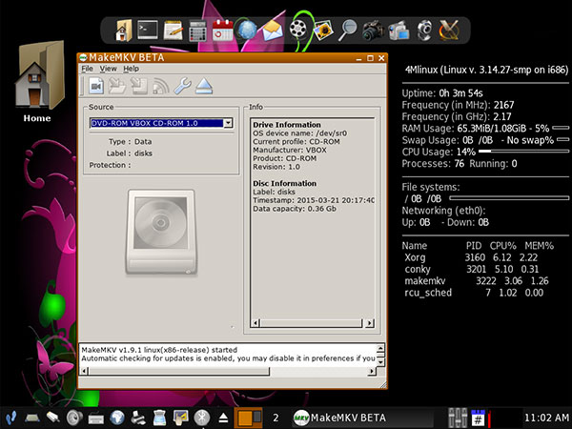Click the Stream satellite dish toolbar icon
The height and width of the screenshot is (429, 572).
click(160, 86)
